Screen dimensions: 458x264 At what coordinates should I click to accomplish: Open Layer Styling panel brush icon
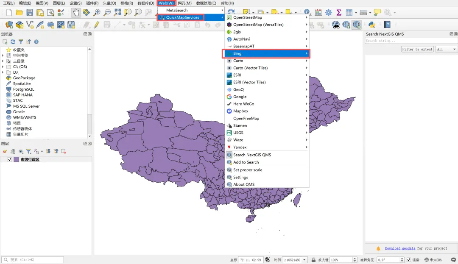point(5,151)
